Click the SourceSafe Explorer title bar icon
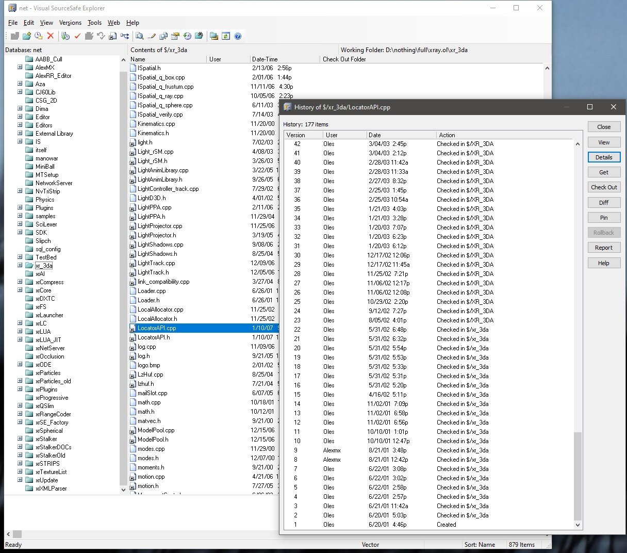Viewport: 627px width, 553px height. click(12, 8)
